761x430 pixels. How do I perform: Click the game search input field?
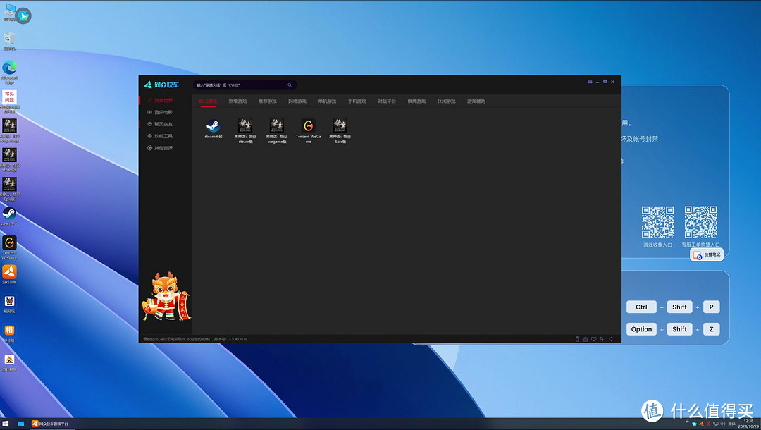[x=238, y=85]
